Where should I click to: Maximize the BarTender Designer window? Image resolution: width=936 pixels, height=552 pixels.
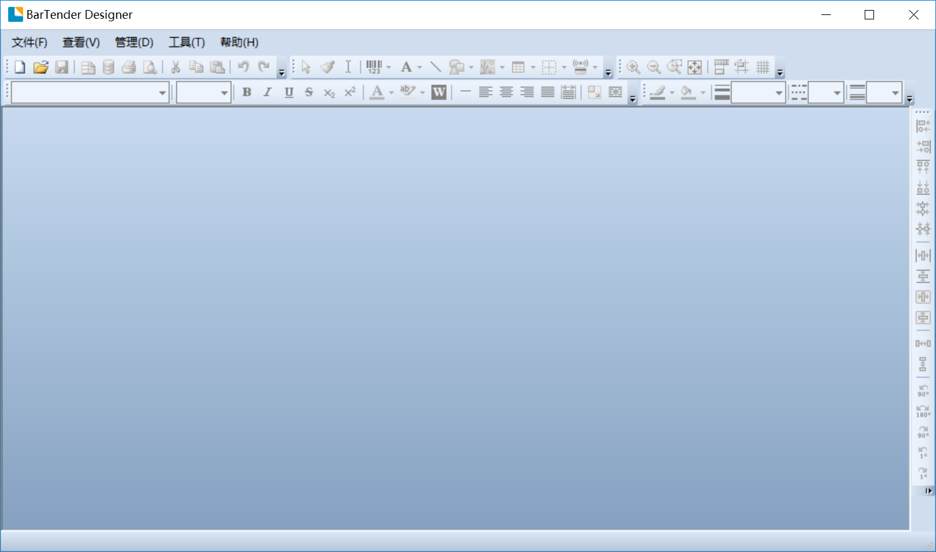click(x=869, y=14)
